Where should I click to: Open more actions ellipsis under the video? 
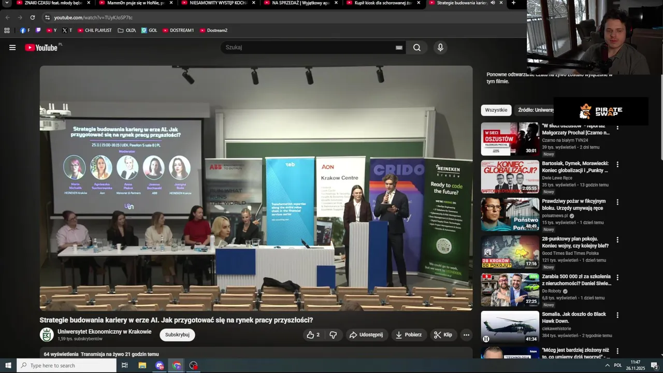pos(466,335)
